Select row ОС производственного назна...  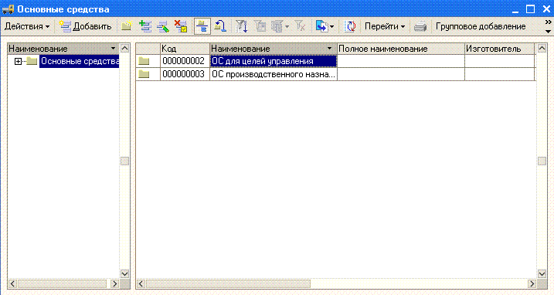click(274, 74)
